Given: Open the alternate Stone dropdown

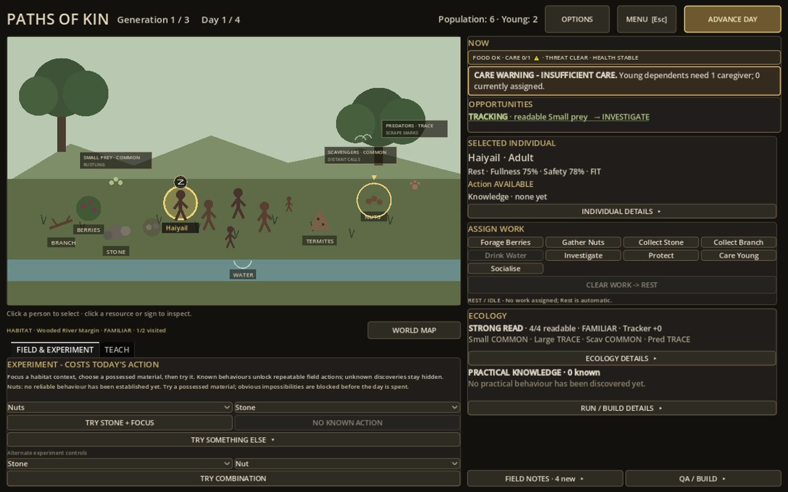Looking at the screenshot, I should coord(119,463).
